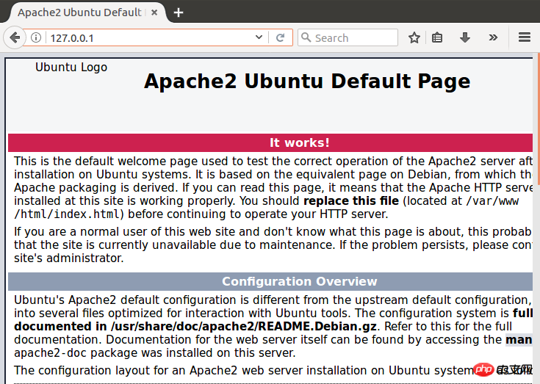The image size is (540, 384).
Task: Click the Ubuntu Logo image placeholder
Action: pyautogui.click(x=71, y=67)
